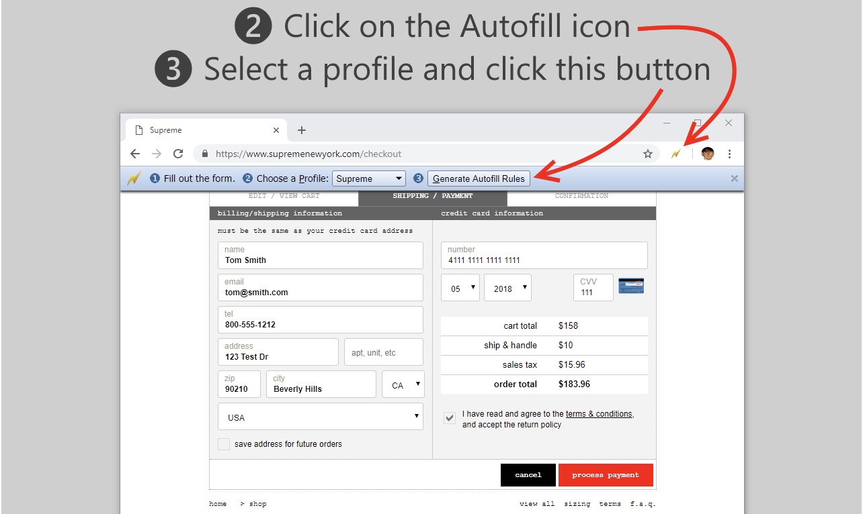Click the billing/shipping information header
The width and height of the screenshot is (863, 514).
[x=280, y=213]
